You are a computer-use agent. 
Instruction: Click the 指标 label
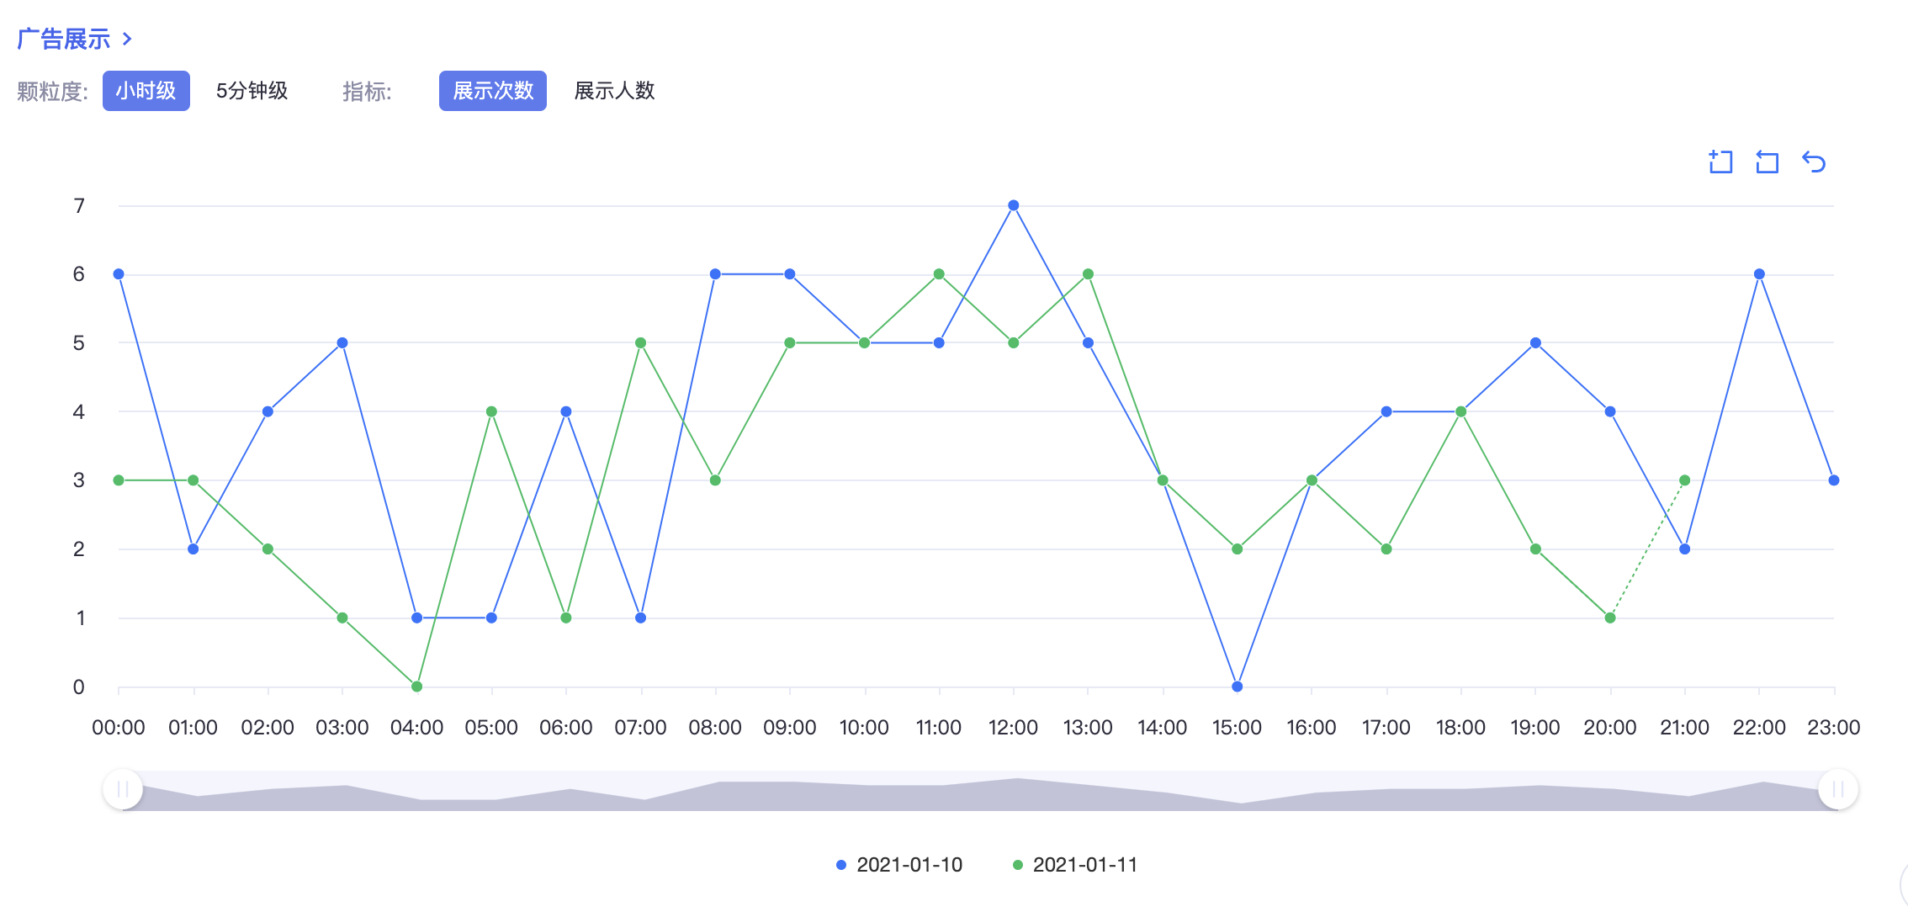pos(367,91)
